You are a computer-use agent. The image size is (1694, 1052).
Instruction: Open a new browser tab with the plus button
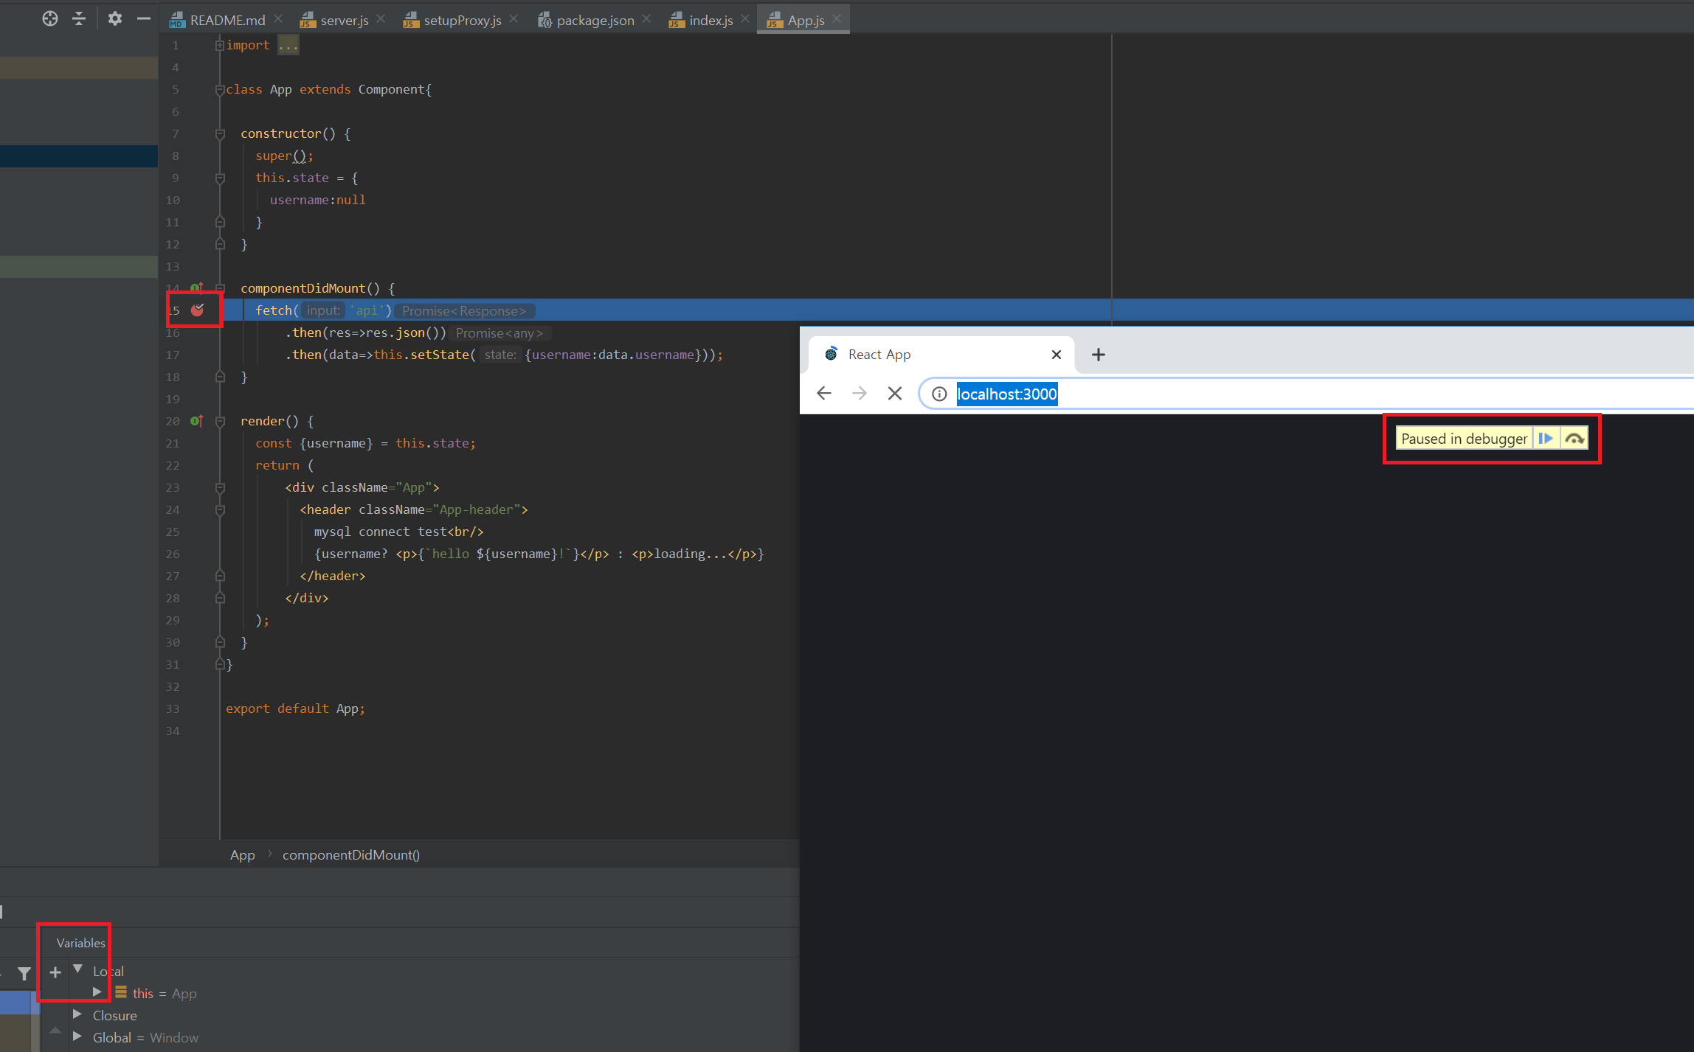coord(1098,355)
